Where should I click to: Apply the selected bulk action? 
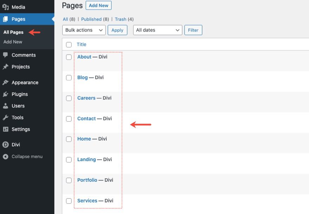(117, 30)
